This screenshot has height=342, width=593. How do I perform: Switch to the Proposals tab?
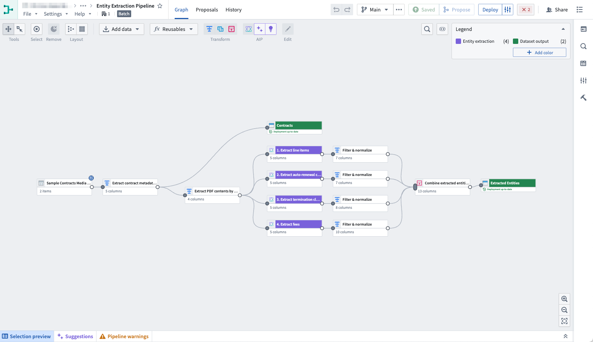(x=207, y=10)
